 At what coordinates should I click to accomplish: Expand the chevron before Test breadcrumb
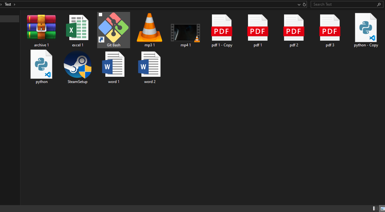(1, 4)
